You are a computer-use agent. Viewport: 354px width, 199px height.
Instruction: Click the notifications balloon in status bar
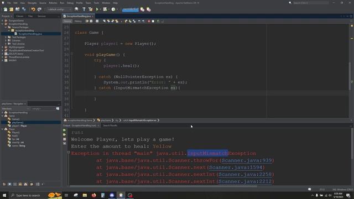pos(310,189)
